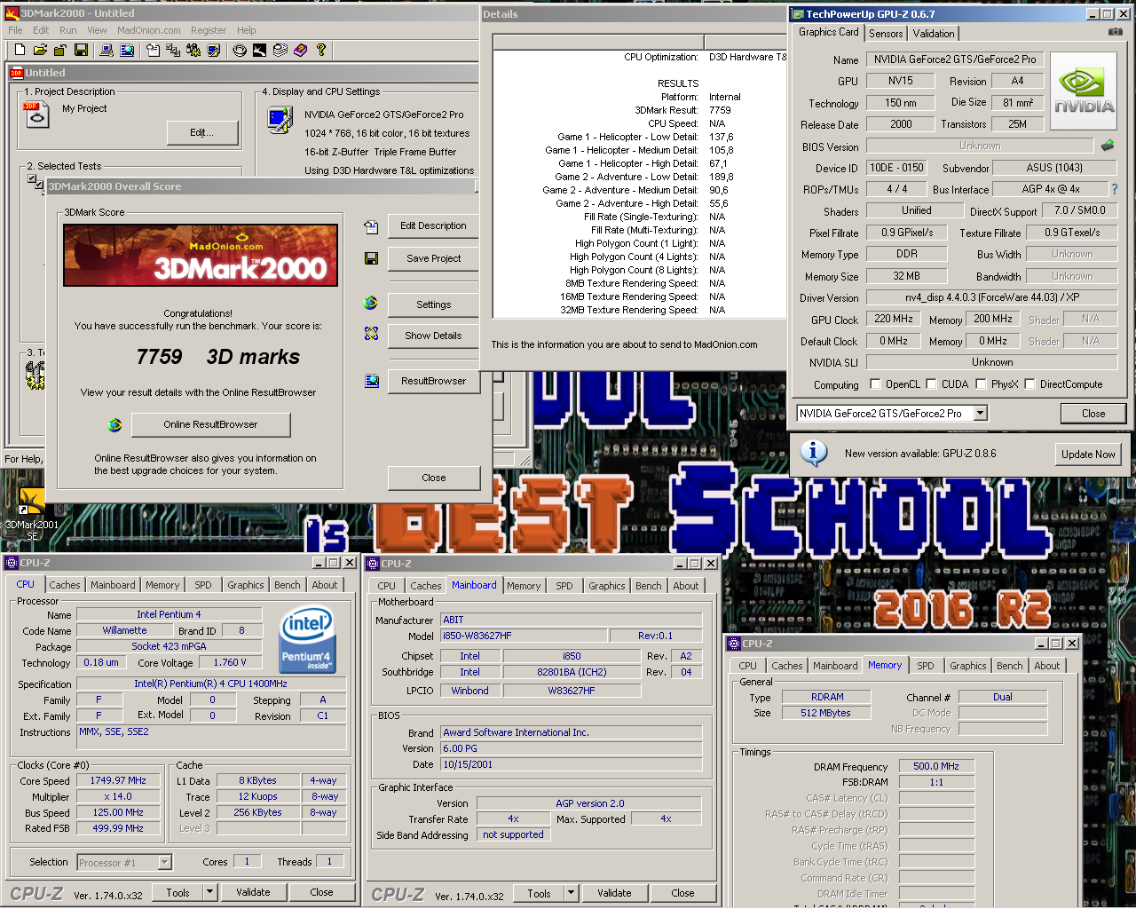Click the blue info icon in GPU-Z update notice

(814, 453)
